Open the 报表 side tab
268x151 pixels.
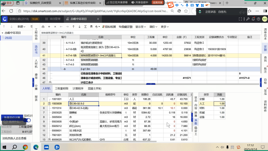click(x=36, y=98)
